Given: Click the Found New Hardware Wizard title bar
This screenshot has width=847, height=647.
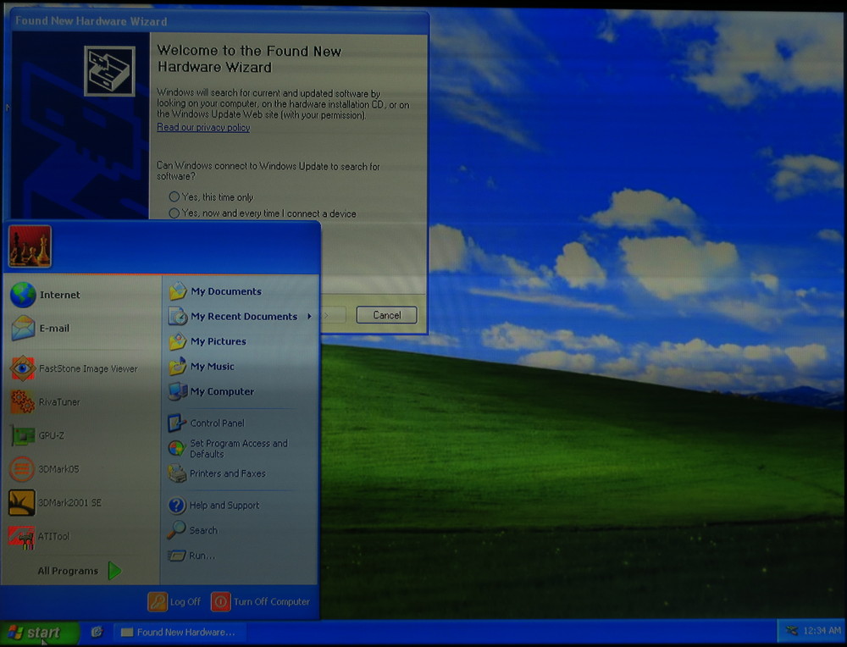Looking at the screenshot, I should click(x=219, y=22).
